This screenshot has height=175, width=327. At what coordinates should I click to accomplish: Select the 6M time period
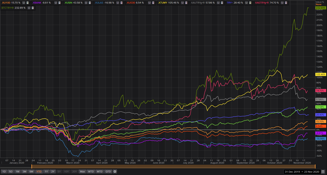point(31,172)
